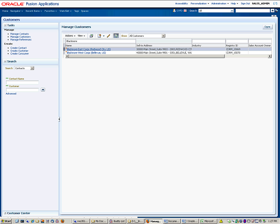Viewport: 280px width, 224px height.
Task: Expand the Customer Center panel
Action: [5, 213]
